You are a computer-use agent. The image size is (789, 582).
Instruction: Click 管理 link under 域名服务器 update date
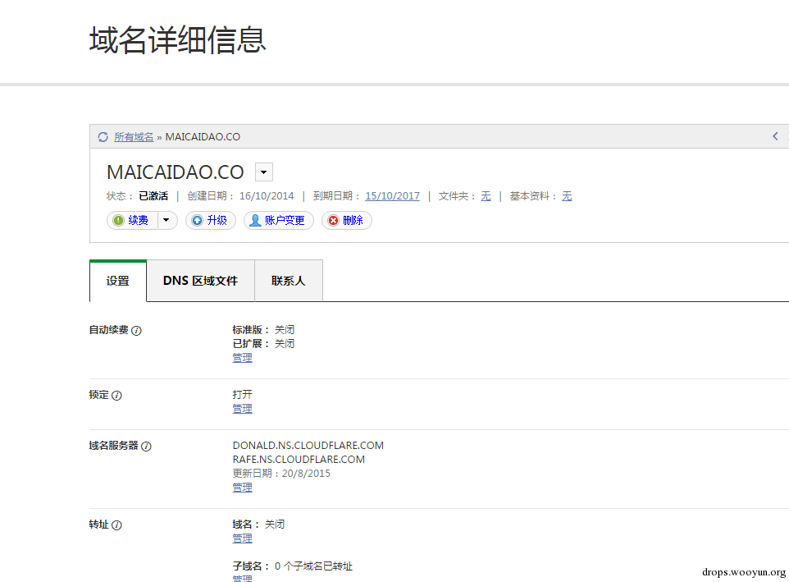click(x=242, y=488)
